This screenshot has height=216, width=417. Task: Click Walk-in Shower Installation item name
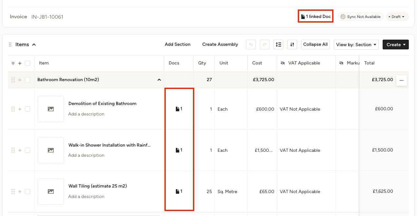pyautogui.click(x=109, y=145)
